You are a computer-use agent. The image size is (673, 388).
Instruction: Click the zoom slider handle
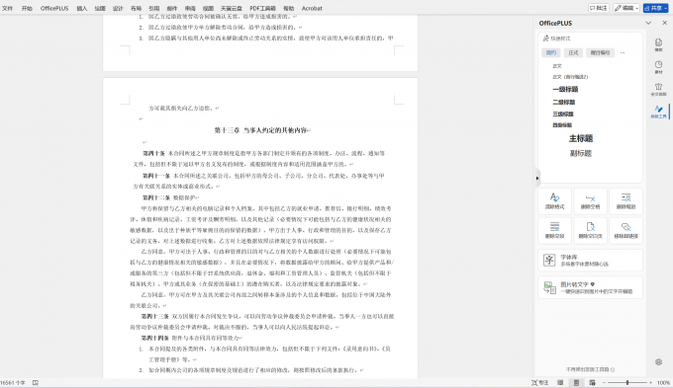click(627, 382)
